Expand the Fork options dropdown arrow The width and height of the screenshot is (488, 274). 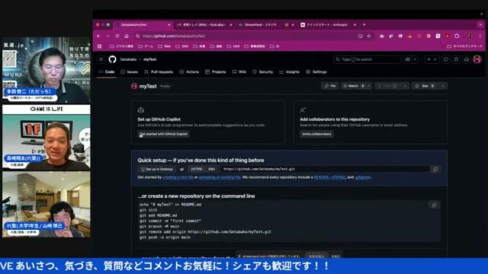pyautogui.click(x=405, y=86)
